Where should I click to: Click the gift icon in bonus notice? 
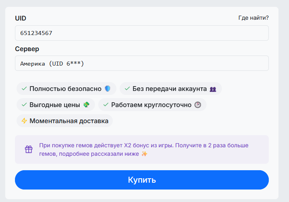[x=29, y=149]
